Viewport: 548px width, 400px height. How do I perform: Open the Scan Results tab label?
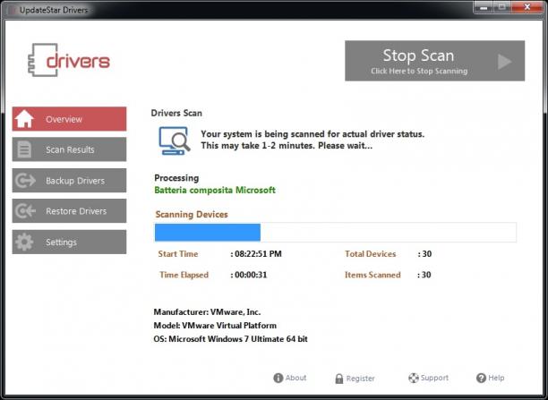point(70,149)
